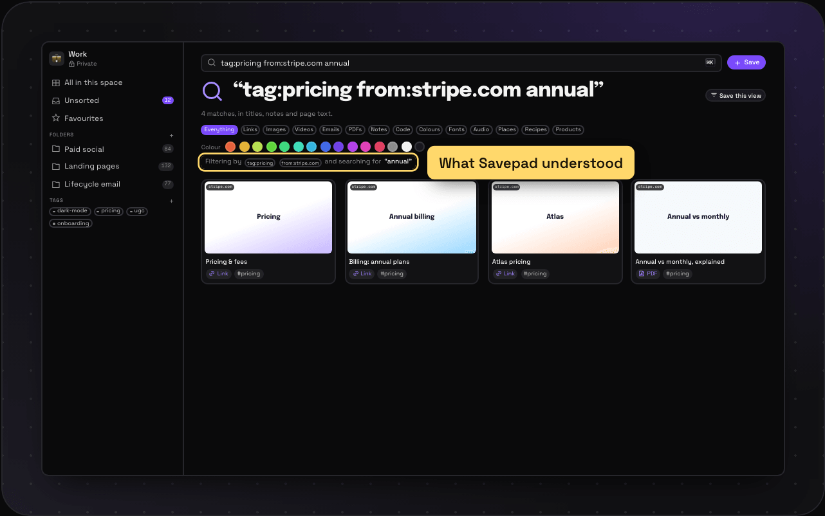Viewport: 825px width, 516px height.
Task: Filter results by Recipes
Action: 535,129
